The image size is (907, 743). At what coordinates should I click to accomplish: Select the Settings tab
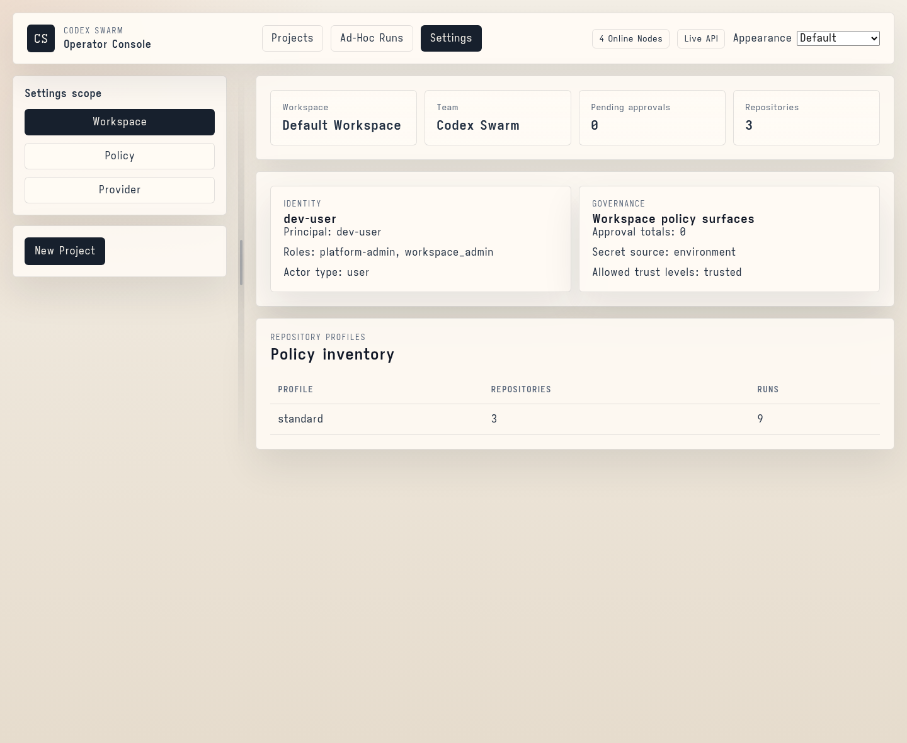(x=451, y=38)
